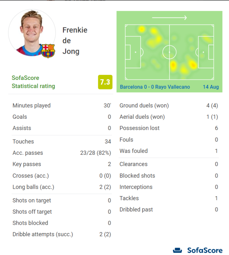Click the 14 Aug match date
Viewport: 229px width, 255px height.
tap(211, 87)
